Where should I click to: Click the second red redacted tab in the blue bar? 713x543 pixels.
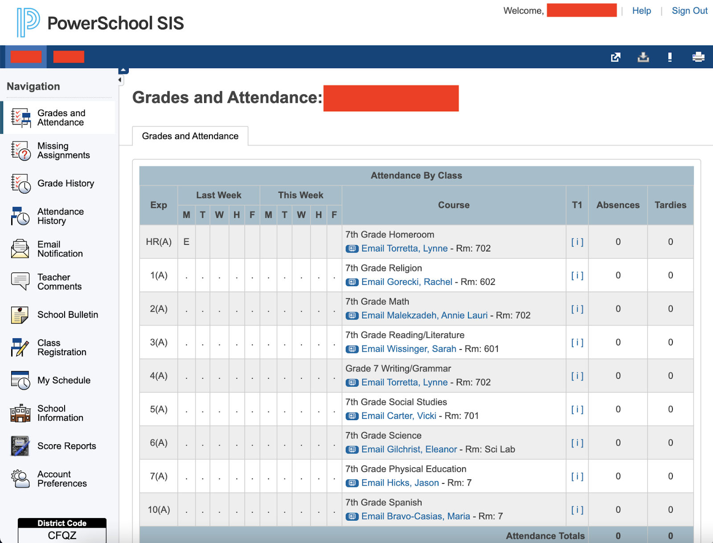(x=69, y=57)
